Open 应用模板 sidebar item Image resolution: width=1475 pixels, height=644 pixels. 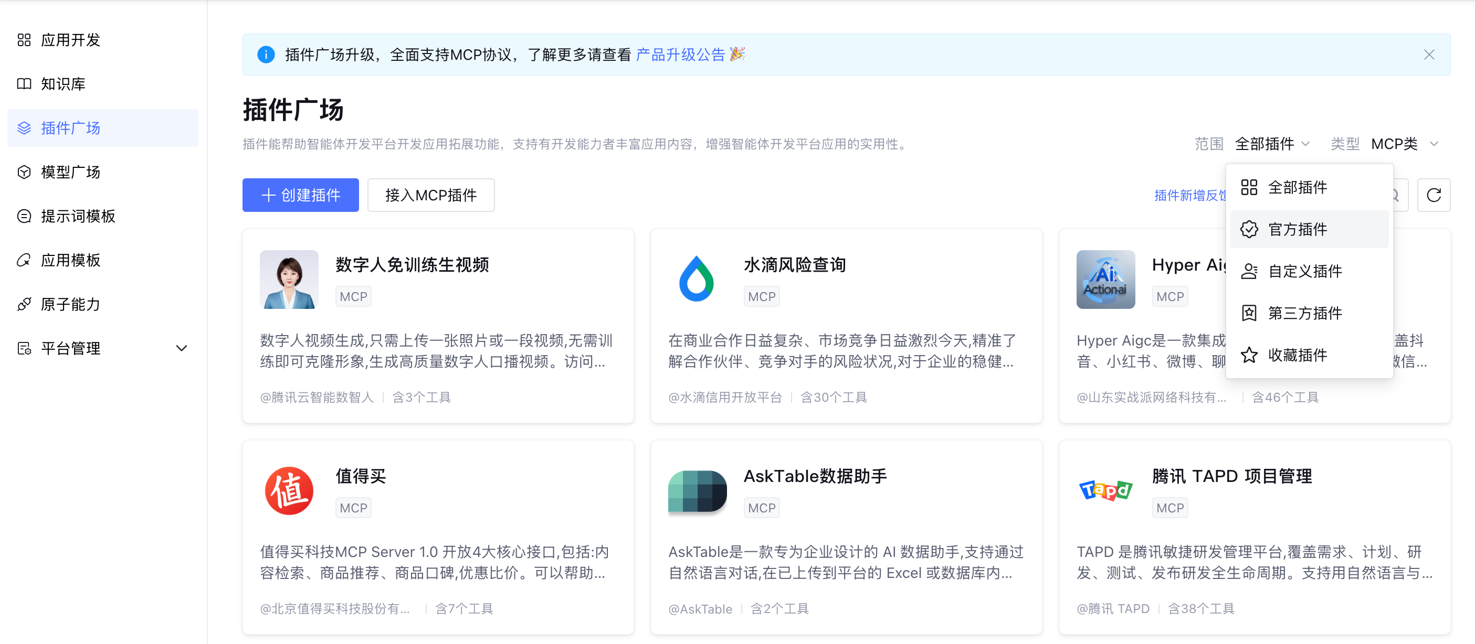(x=70, y=260)
